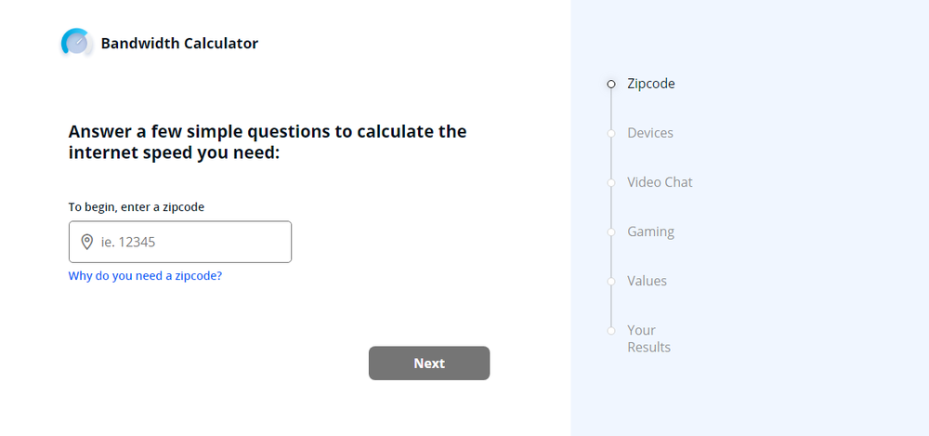Go to the Zipcode step label
The height and width of the screenshot is (436, 929).
pos(651,84)
